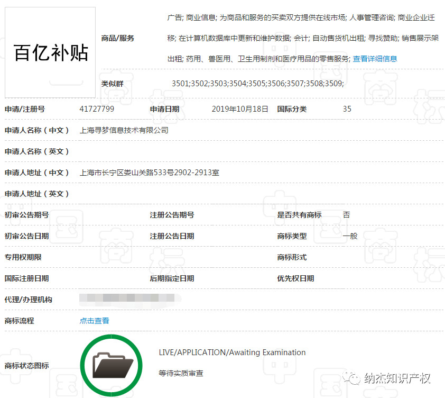Click the 纳杰知识产权 watermark text
This screenshot has height=398, width=445.
[397, 378]
